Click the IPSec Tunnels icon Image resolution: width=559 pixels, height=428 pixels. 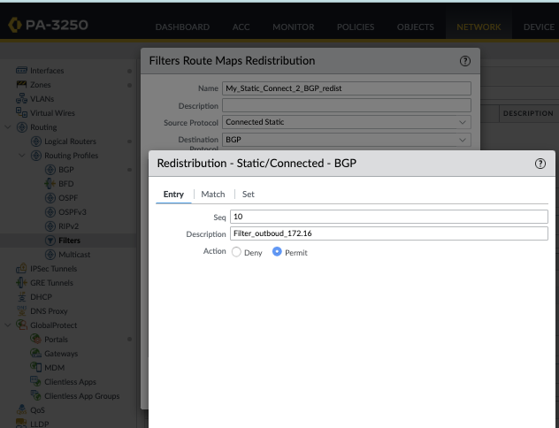pos(22,269)
